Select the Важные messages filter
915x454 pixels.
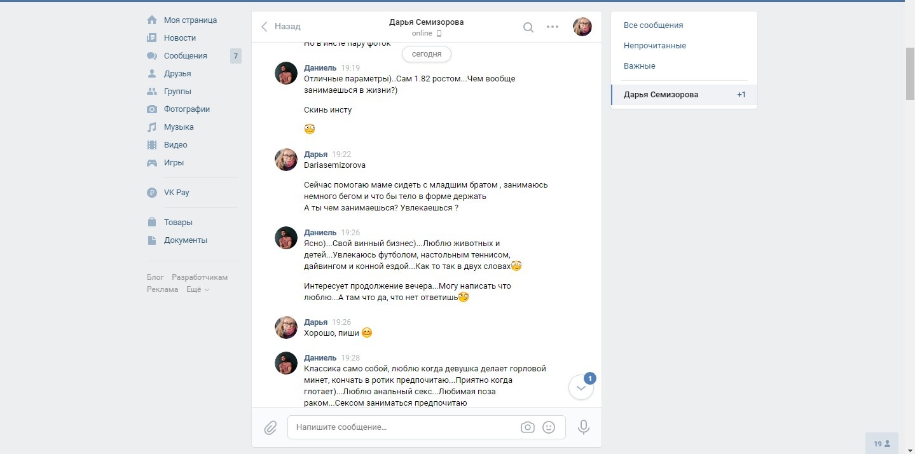(639, 66)
